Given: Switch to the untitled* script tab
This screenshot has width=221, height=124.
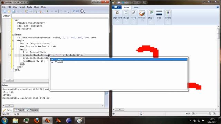Looking at the screenshot, I should coord(7,16).
